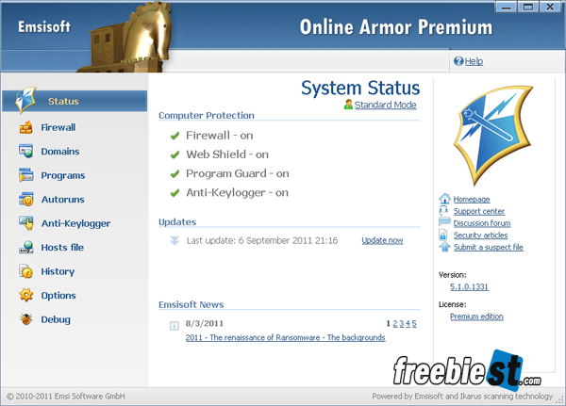Click the Options gear icon
566x406 pixels.
coord(26,295)
